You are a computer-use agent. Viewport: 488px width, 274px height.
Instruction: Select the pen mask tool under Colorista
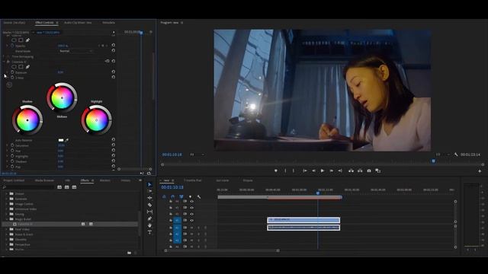[x=27, y=67]
